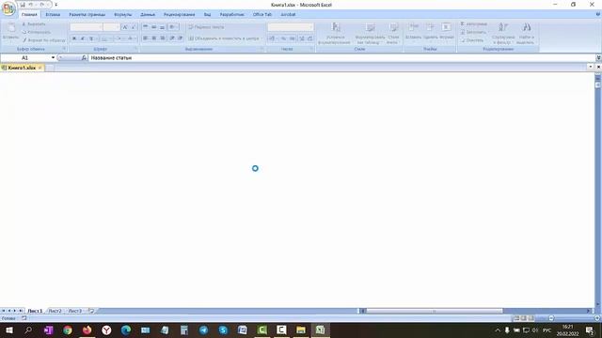Toggle Bold formatting
This screenshot has height=338, width=602.
(74, 38)
